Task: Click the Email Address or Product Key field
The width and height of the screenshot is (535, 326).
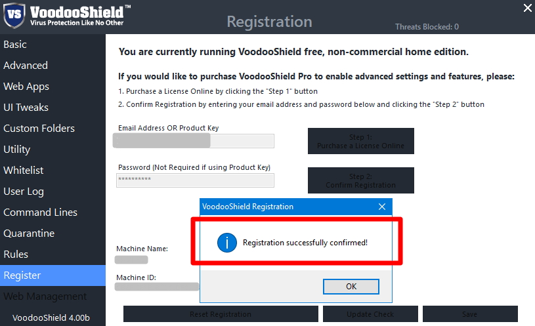Action: (x=195, y=141)
